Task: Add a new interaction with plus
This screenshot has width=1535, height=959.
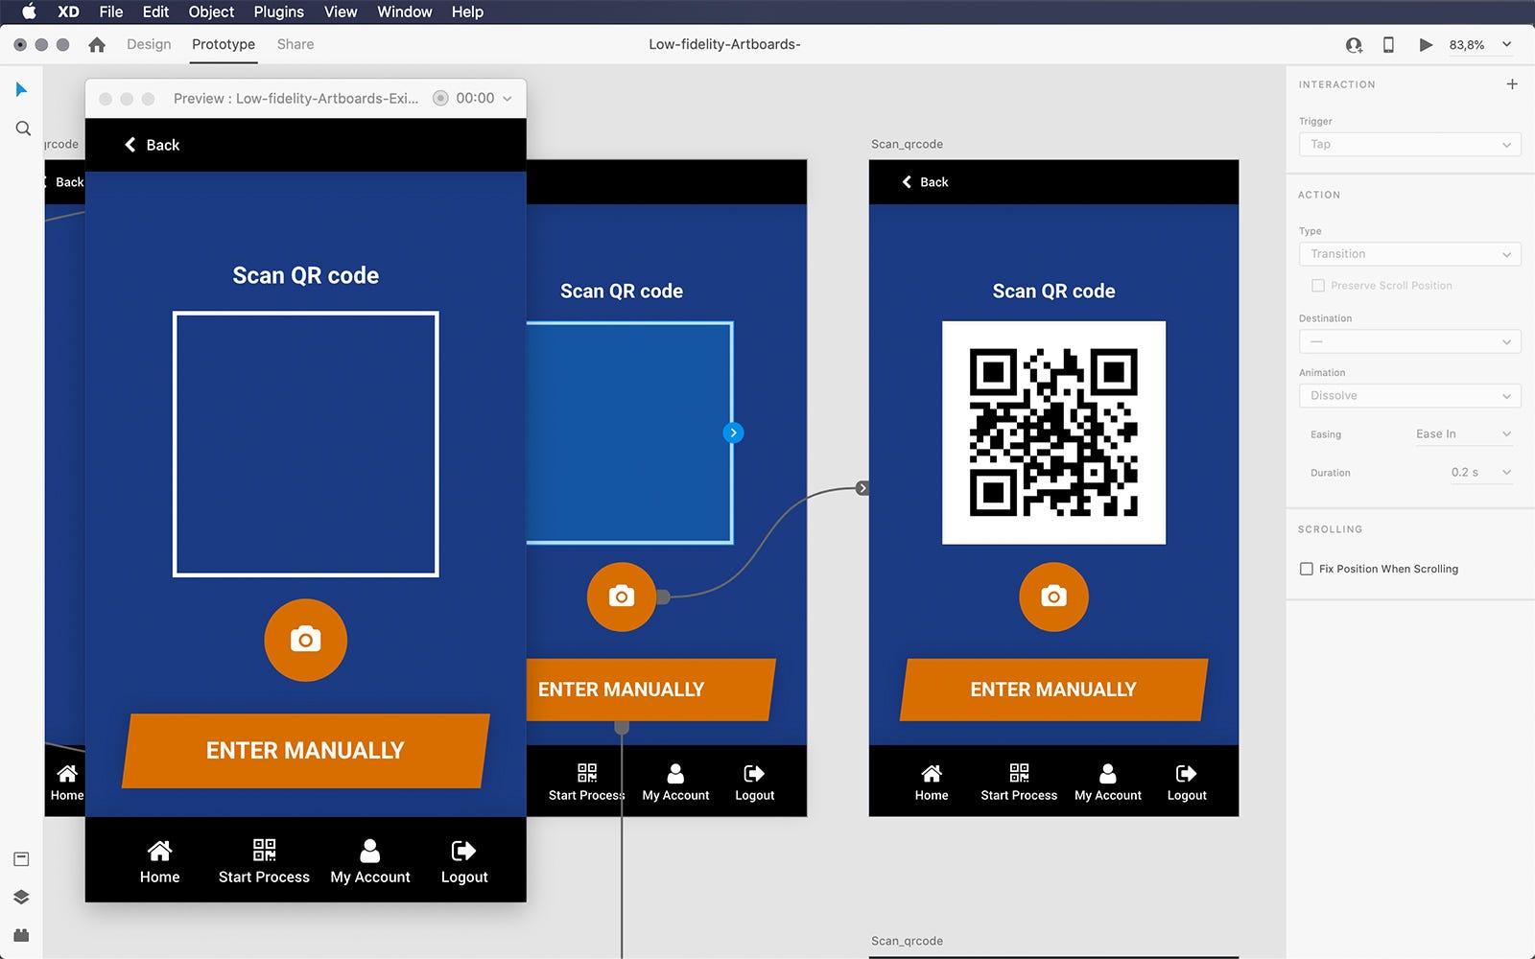Action: click(1512, 84)
